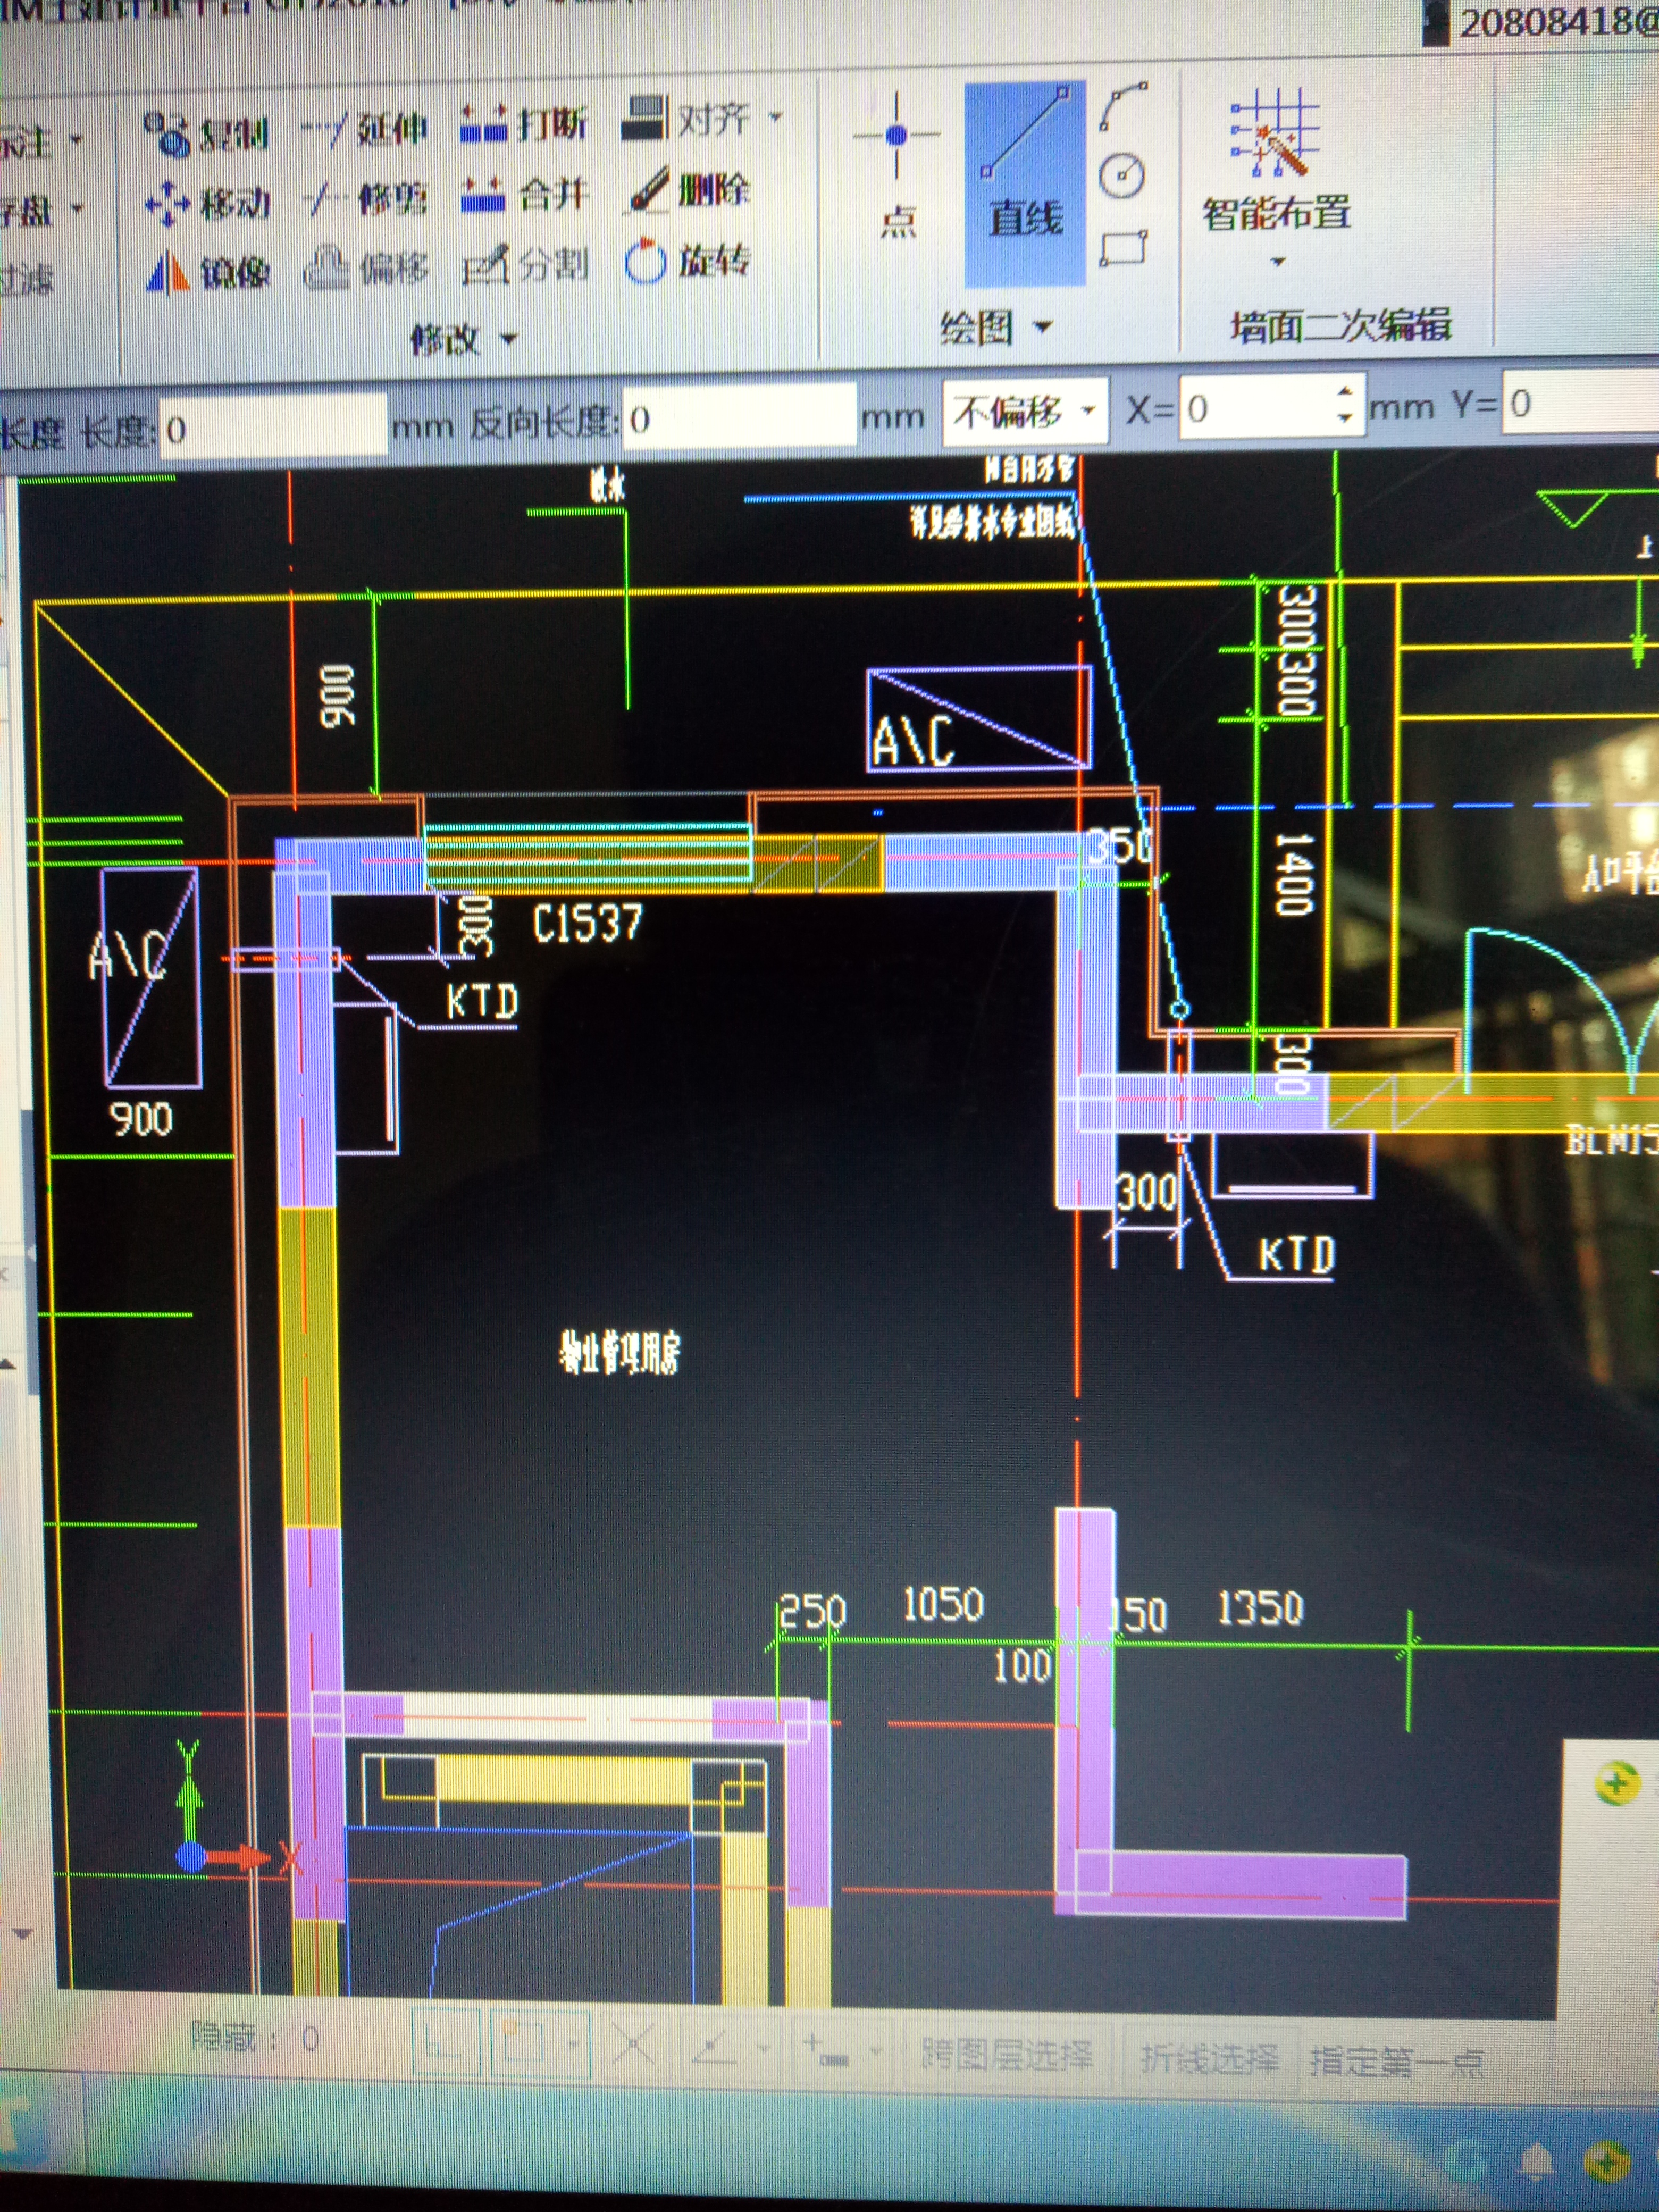
Task: Click the 反向长度 input field
Action: [739, 416]
